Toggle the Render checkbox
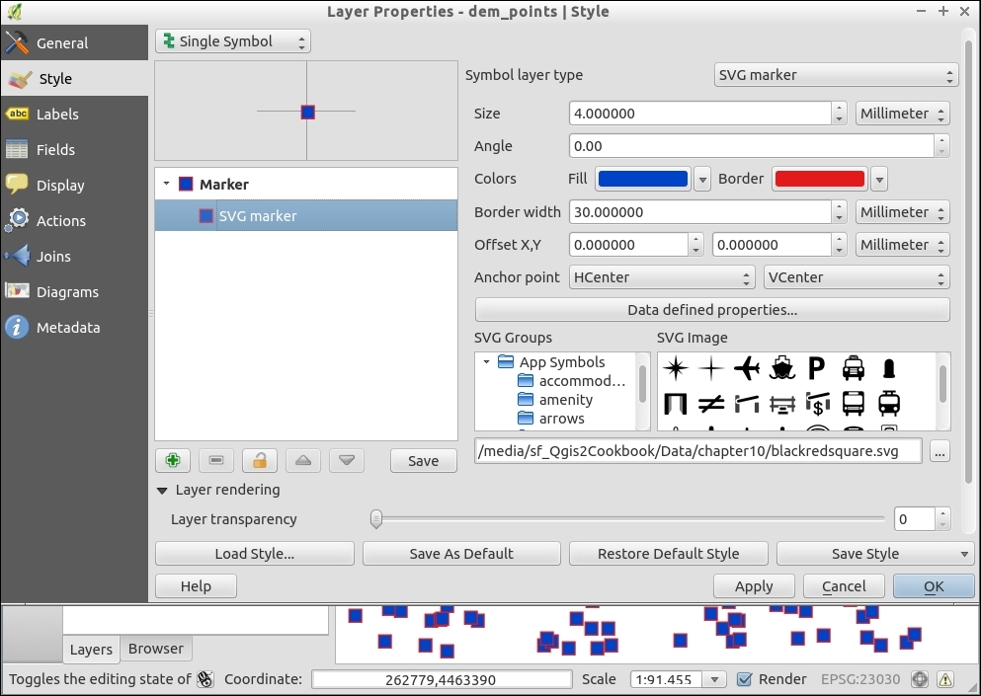This screenshot has height=696, width=981. click(x=745, y=679)
